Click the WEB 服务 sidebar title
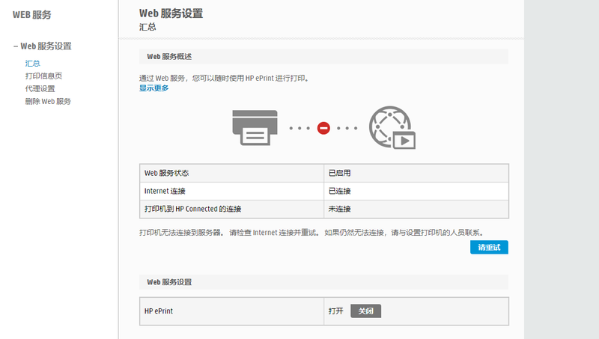Image resolution: width=599 pixels, height=339 pixels. click(32, 14)
